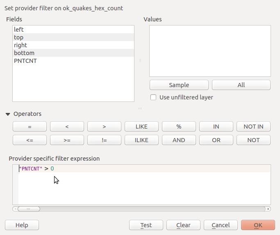Select the right field
This screenshot has width=280, height=235.
[x=73, y=45]
